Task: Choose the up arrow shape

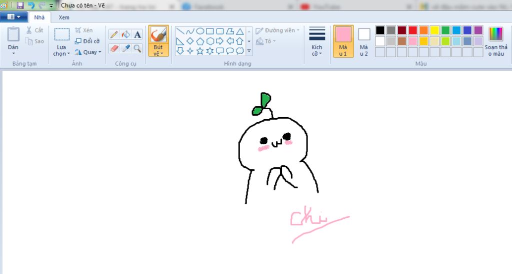Action: [240, 41]
